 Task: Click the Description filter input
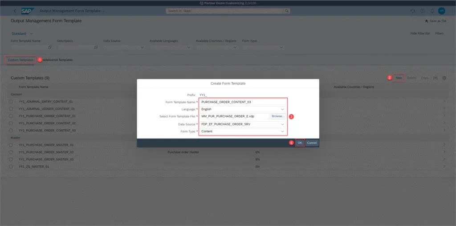[75, 48]
